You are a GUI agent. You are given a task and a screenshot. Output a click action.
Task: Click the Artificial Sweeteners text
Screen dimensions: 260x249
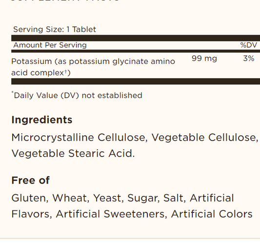(x=111, y=214)
